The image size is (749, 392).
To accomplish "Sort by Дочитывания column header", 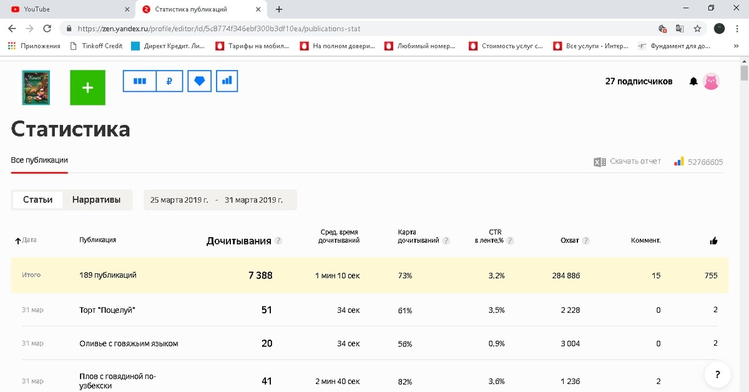I will [239, 241].
